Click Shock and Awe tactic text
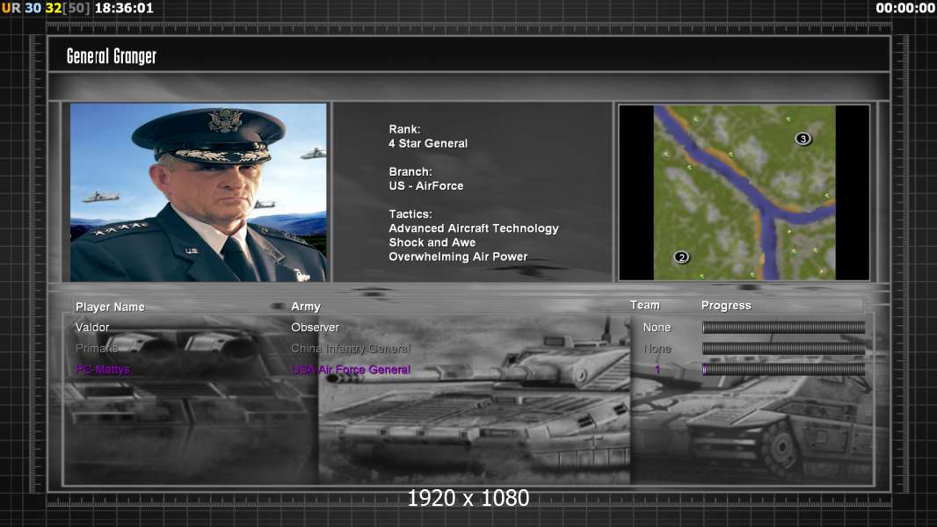937x527 pixels. 432,242
